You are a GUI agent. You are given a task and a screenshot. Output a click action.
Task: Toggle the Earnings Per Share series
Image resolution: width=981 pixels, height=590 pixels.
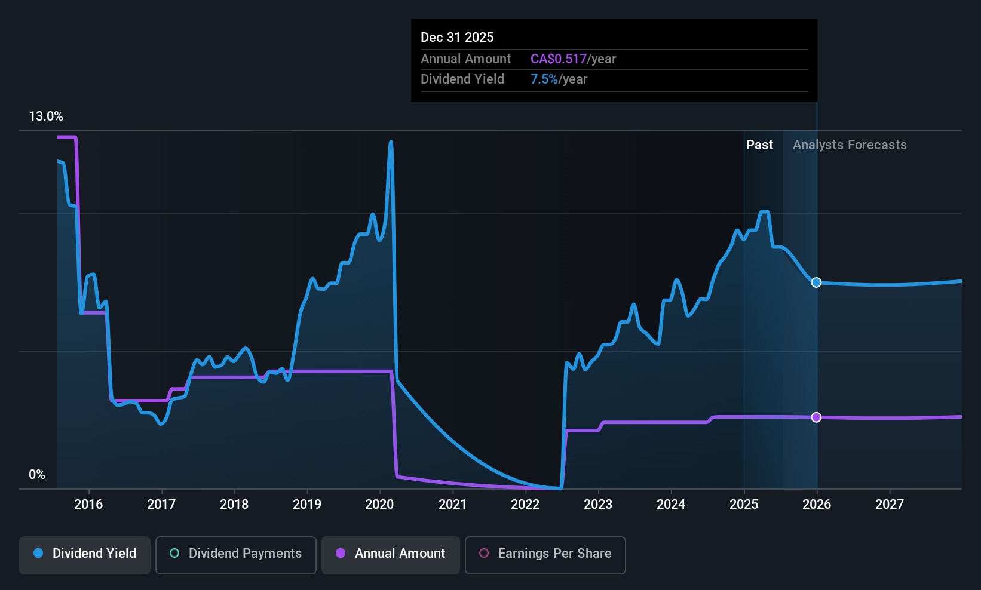[545, 555]
